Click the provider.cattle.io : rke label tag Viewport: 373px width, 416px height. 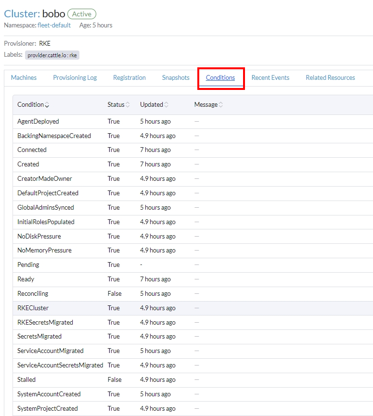click(52, 55)
